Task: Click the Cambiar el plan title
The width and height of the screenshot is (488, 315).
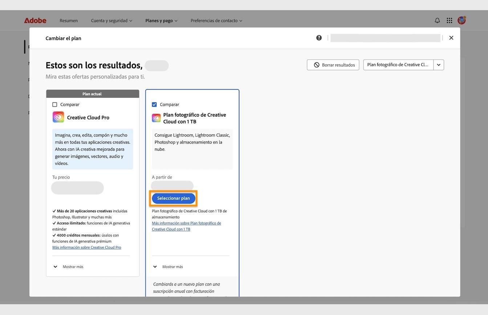Action: coord(63,38)
